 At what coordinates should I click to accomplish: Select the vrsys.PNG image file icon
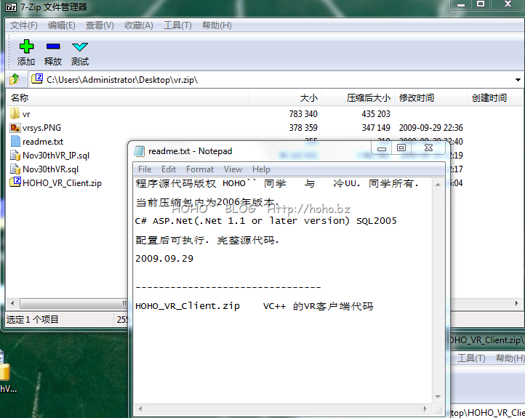(15, 127)
